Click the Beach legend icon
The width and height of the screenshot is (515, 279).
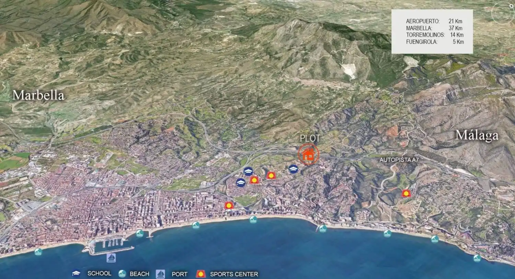[x=122, y=274]
